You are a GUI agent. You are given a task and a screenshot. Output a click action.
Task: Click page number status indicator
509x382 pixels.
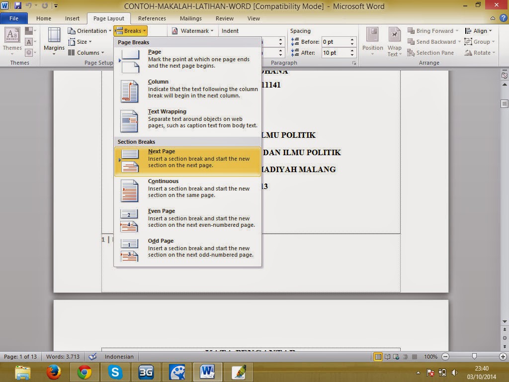[20, 357]
